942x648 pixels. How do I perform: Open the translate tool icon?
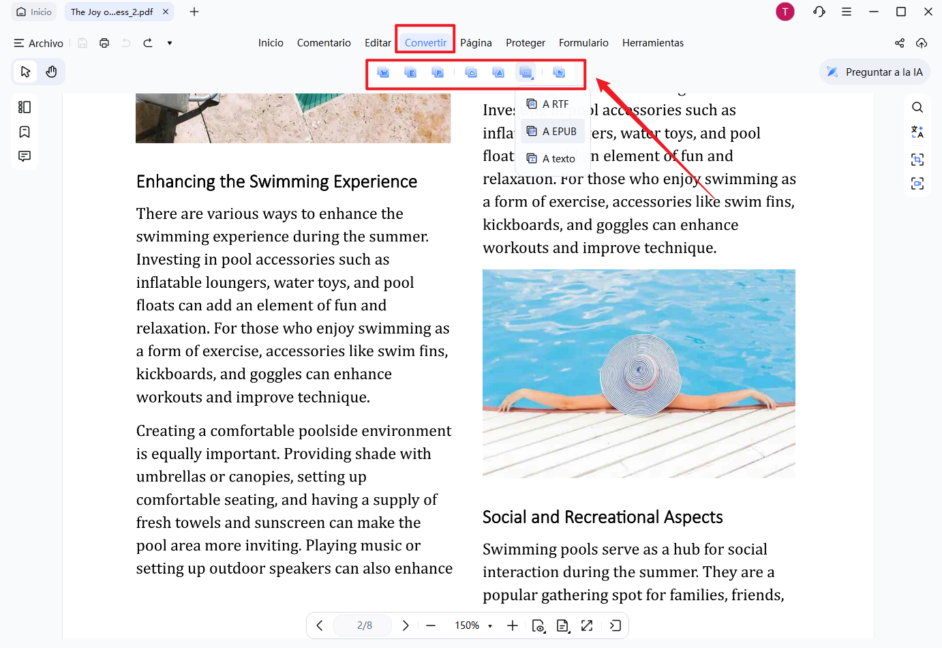pos(917,132)
